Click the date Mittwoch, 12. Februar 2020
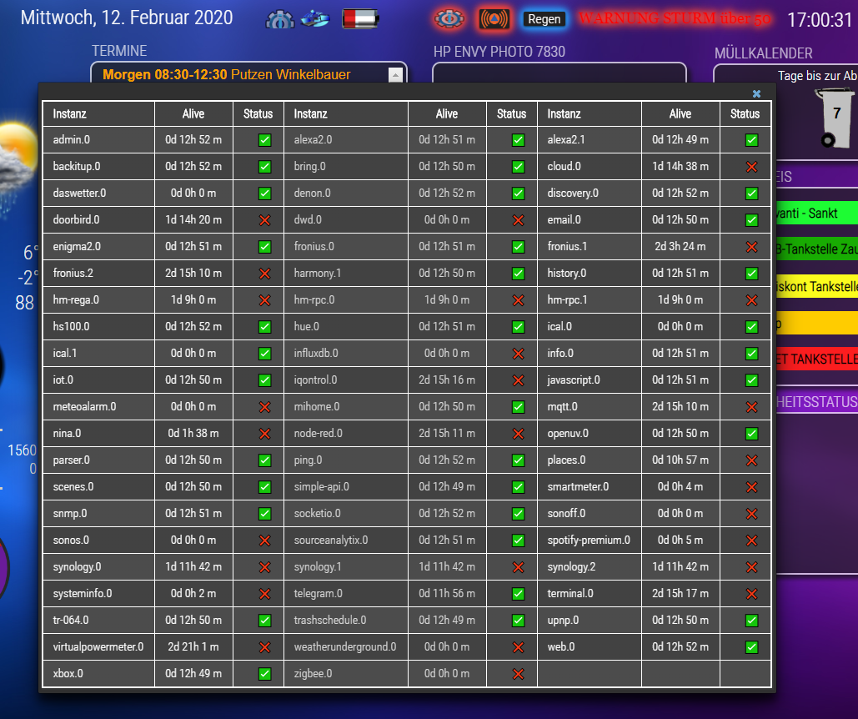The width and height of the screenshot is (858, 719). pos(127,18)
